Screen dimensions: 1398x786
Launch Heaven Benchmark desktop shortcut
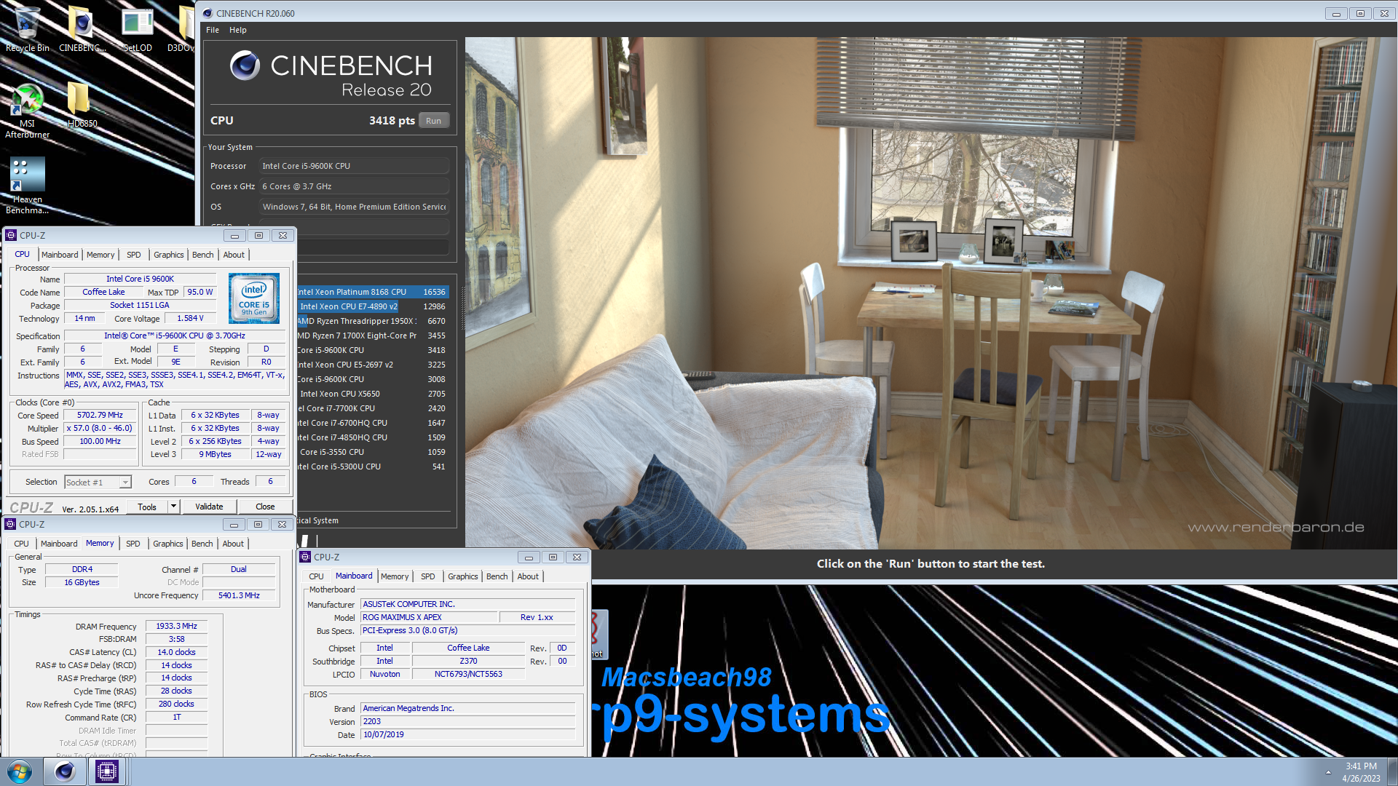(27, 186)
